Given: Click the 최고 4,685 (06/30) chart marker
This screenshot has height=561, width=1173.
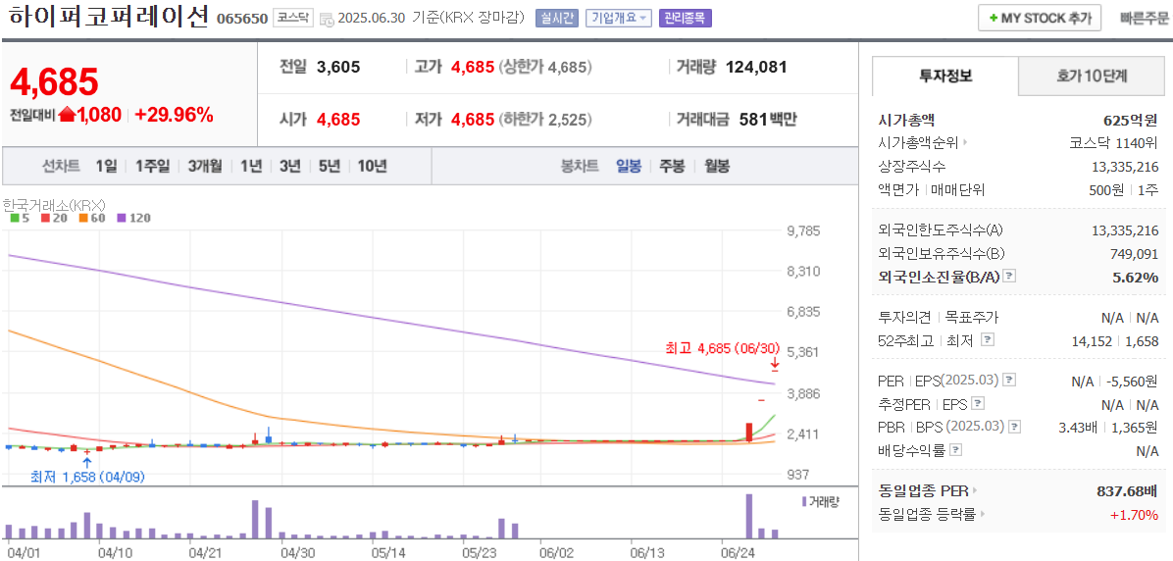Looking at the screenshot, I should point(723,348).
